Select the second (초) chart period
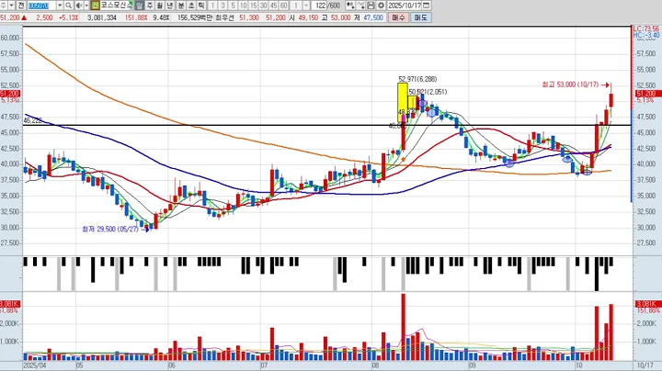Screen dimensions: 662x371 191,6
